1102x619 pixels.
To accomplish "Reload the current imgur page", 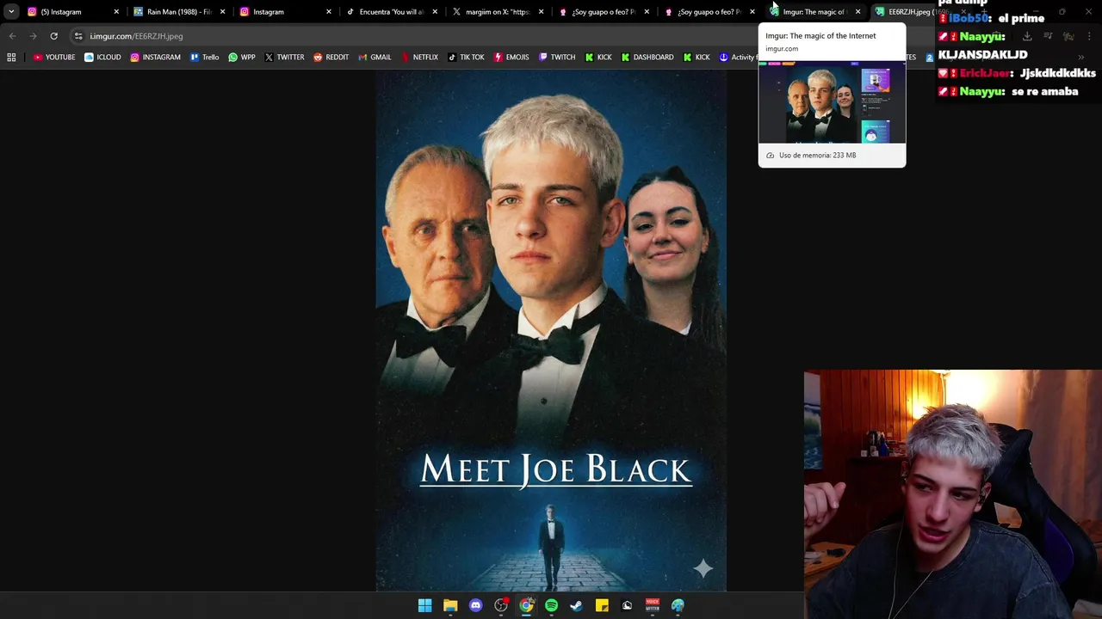I will [x=53, y=36].
